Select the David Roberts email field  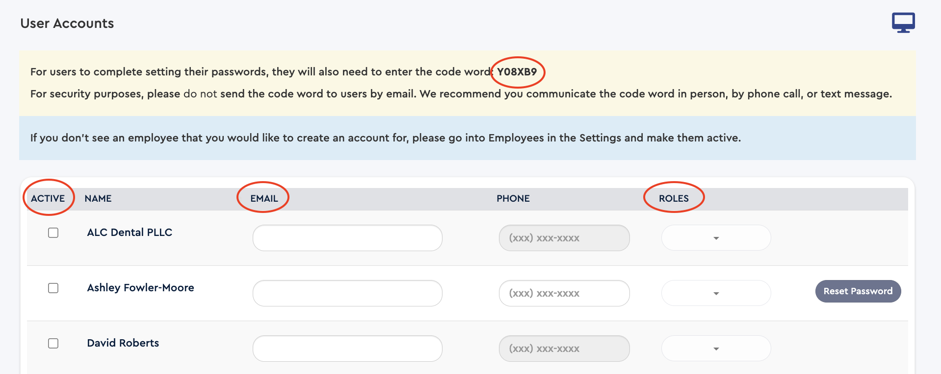coord(347,349)
